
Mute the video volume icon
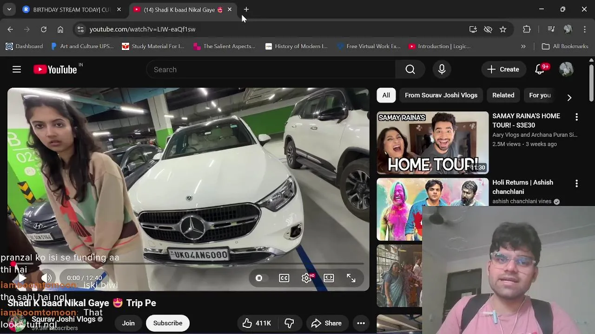[x=46, y=278]
